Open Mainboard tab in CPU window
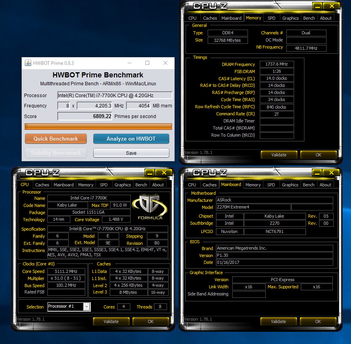Image resolution: width=351 pixels, height=344 pixels. coord(64,185)
